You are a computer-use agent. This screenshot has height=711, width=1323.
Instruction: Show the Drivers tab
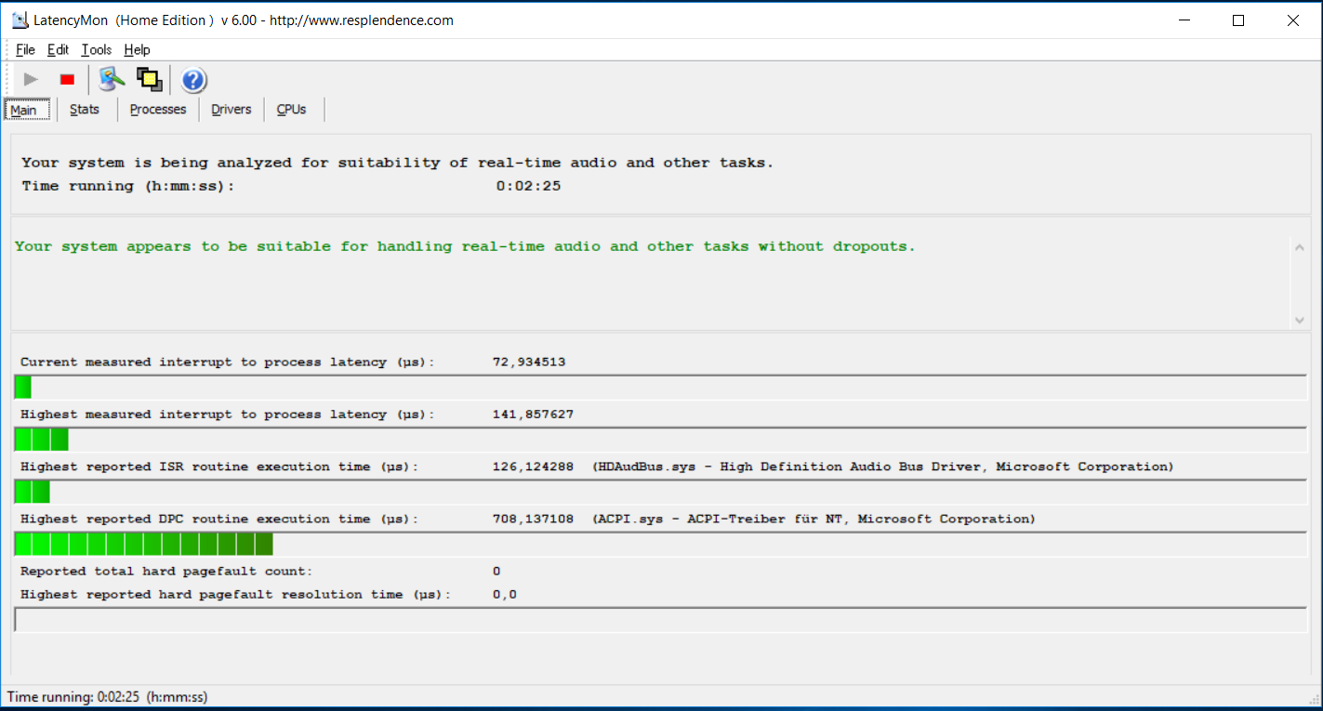click(232, 110)
